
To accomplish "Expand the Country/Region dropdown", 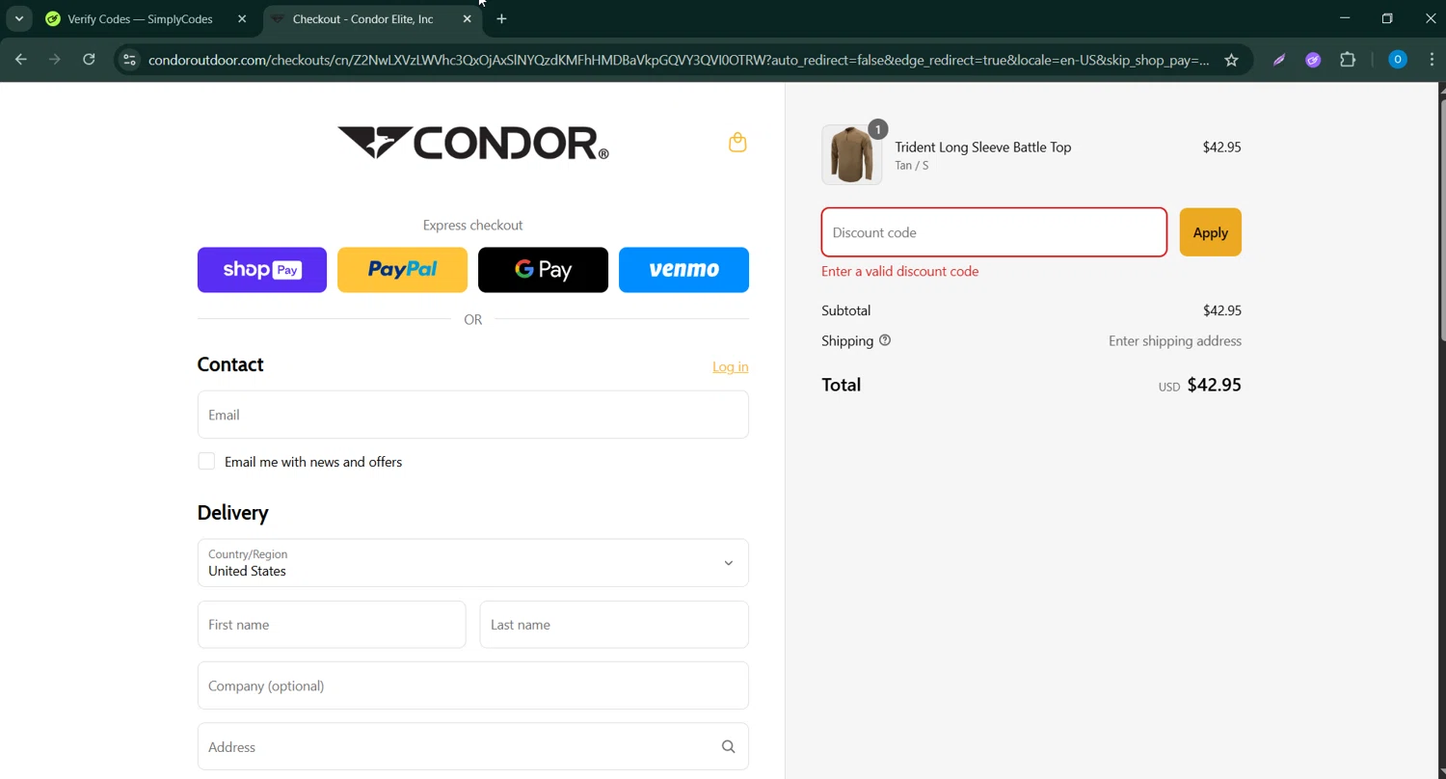I will coord(472,563).
